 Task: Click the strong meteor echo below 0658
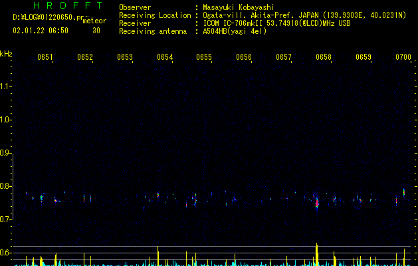pyautogui.click(x=317, y=203)
